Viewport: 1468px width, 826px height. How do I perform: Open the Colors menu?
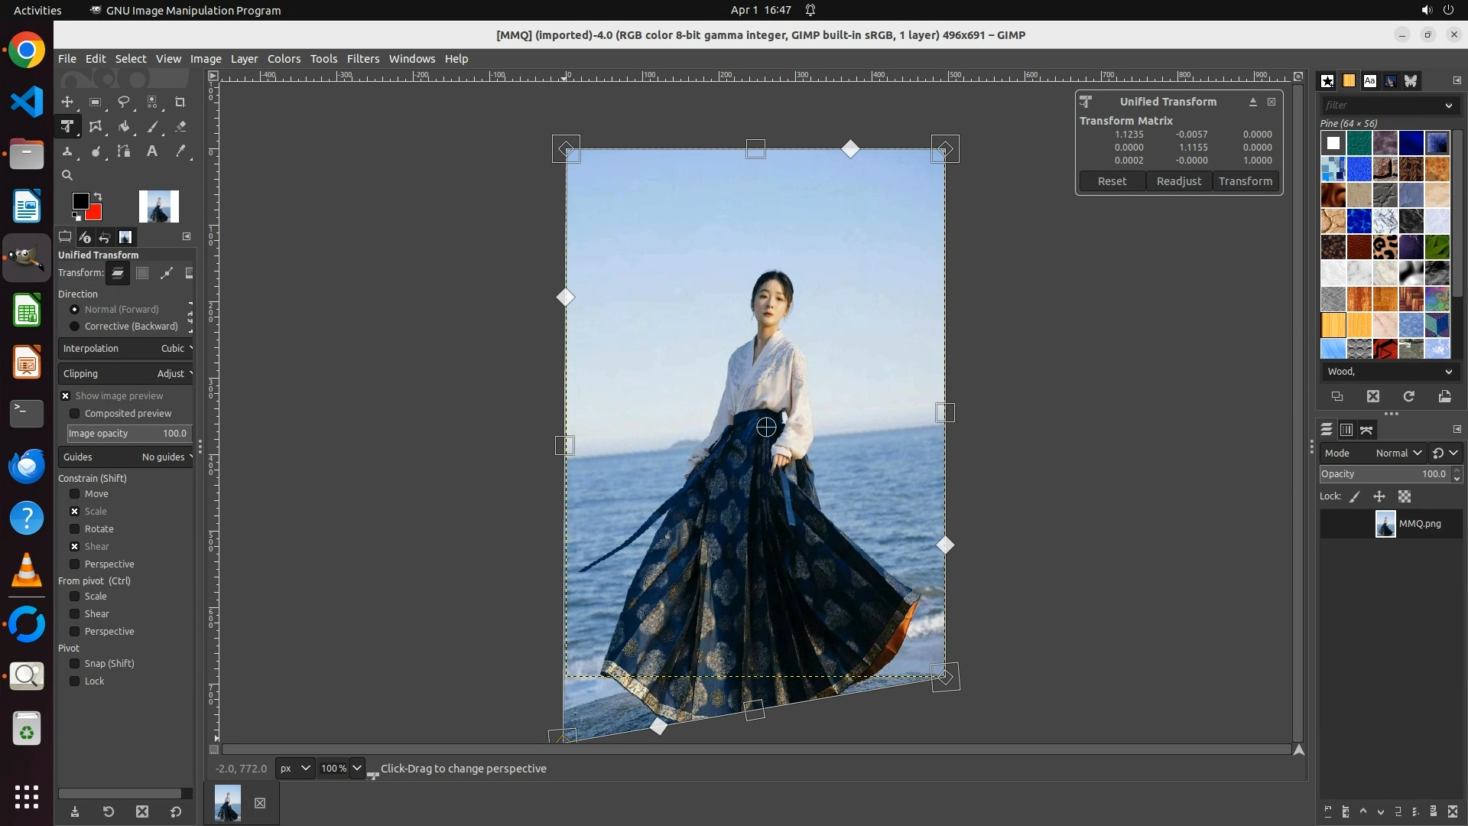tap(284, 59)
